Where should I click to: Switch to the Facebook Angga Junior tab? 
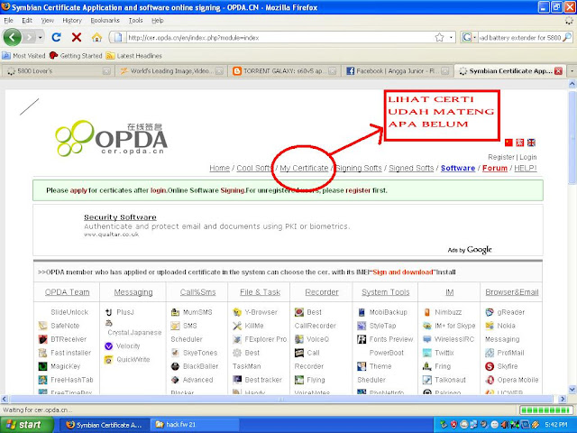398,70
